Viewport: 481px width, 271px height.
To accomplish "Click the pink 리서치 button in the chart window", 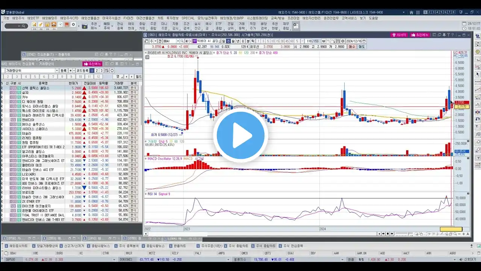I will 399,35.
